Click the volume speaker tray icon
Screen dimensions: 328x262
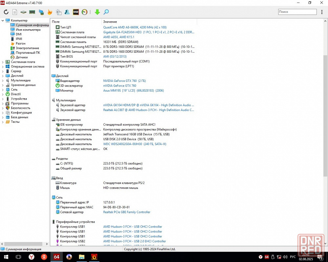click(x=285, y=257)
